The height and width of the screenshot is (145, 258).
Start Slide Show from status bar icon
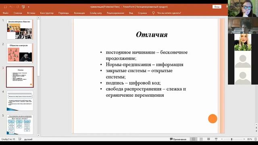tap(216, 139)
